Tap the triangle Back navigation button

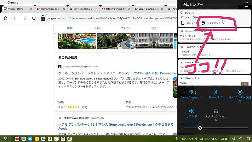[x=233, y=139]
